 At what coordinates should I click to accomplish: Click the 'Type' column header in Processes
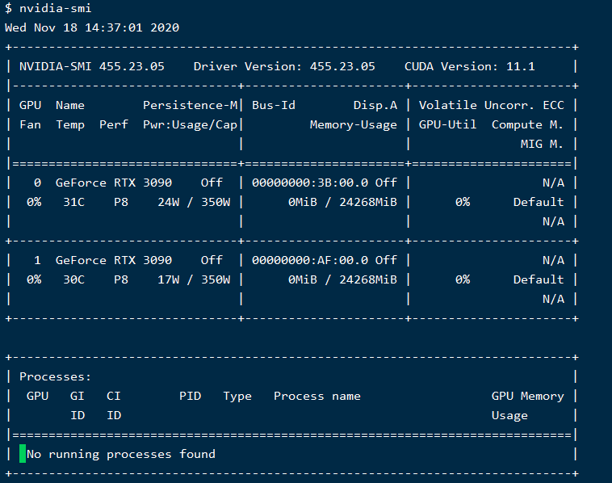click(x=237, y=396)
